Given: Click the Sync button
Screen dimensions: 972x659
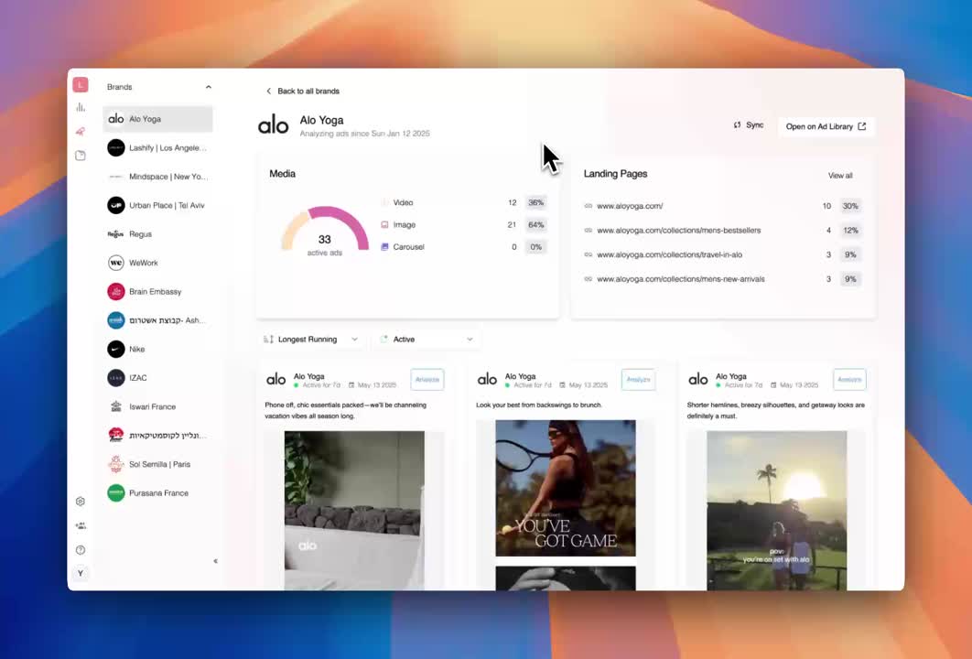Looking at the screenshot, I should click(749, 125).
